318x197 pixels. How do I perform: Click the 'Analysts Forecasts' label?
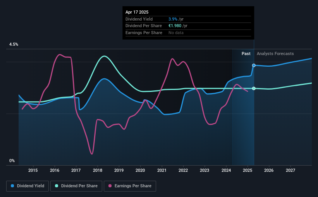[x=275, y=54]
